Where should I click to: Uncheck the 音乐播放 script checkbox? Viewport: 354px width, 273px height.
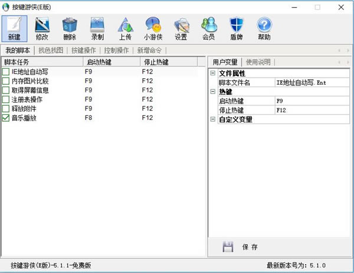(x=6, y=118)
